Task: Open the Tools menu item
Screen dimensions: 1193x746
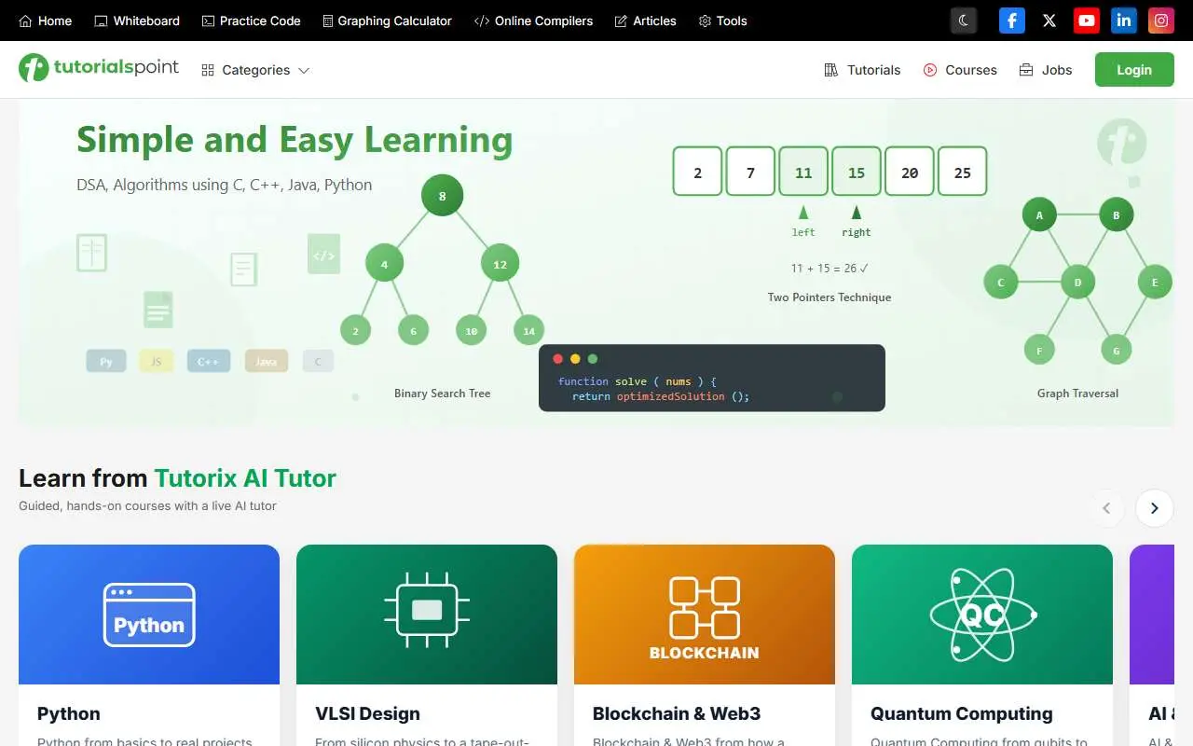Action: [x=722, y=21]
